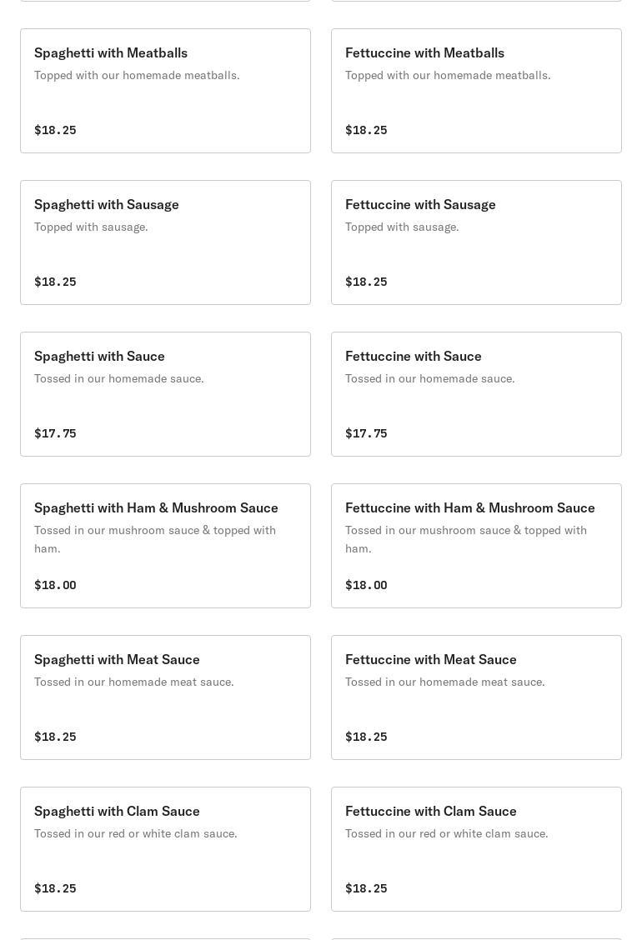The image size is (642, 940).
Task: Click the $17.75 price under Spaghetti with Sauce
Action: 55,433
